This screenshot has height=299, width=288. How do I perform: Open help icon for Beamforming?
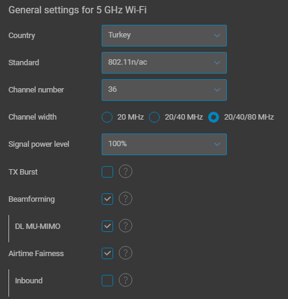pos(125,199)
